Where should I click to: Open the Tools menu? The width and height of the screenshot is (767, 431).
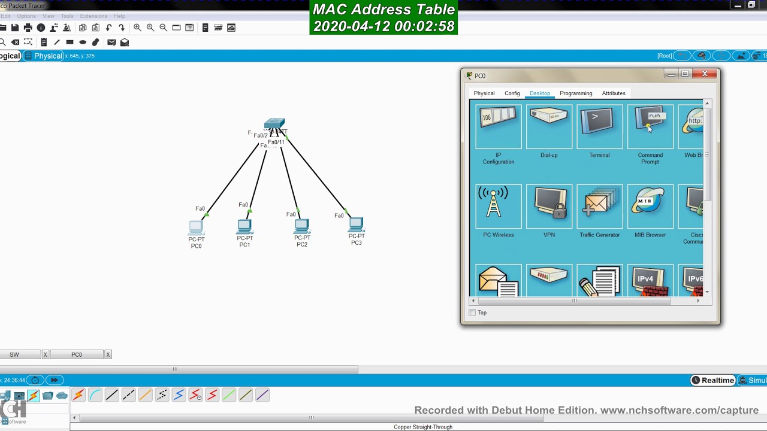pos(67,16)
